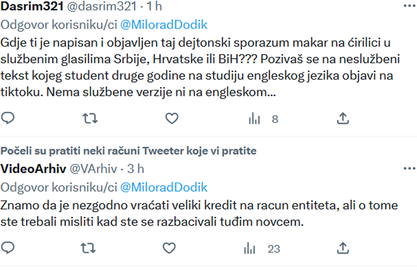
Task: Open Dasrim321 profile name
Action: pos(32,6)
